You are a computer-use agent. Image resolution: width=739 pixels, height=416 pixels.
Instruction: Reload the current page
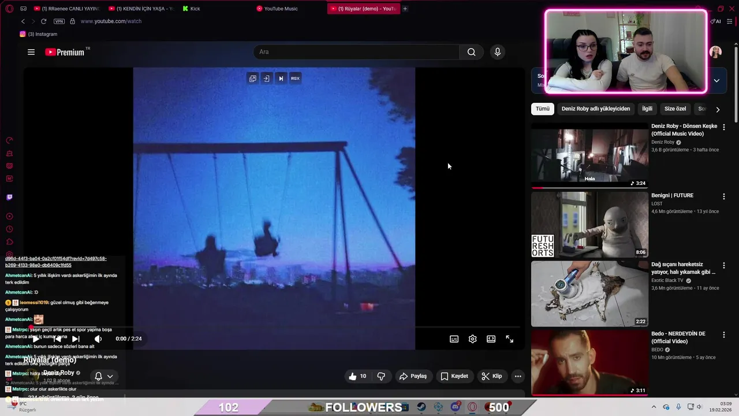[43, 21]
